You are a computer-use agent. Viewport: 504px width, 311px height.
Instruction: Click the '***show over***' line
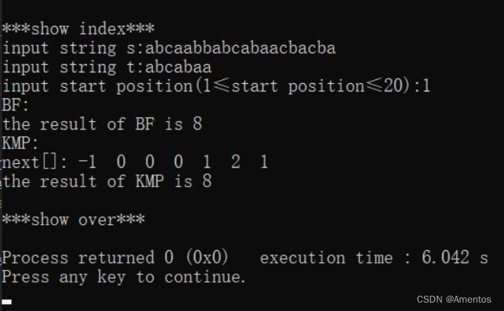[x=73, y=220]
